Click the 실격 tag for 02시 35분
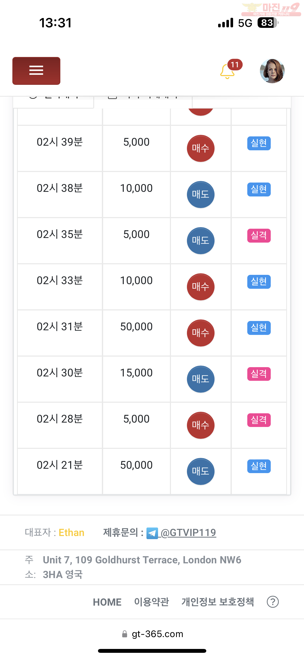The width and height of the screenshot is (304, 659). tap(259, 236)
